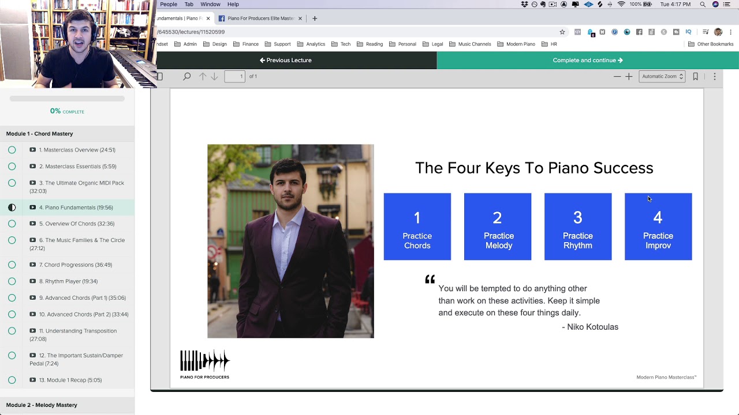Click the Facebook extension icon
The height and width of the screenshot is (415, 739).
(x=639, y=32)
